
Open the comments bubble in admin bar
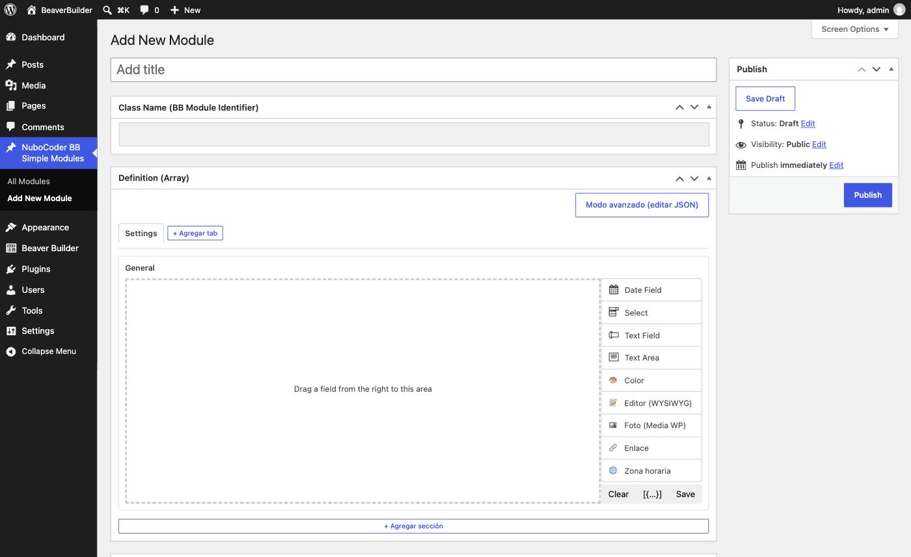pyautogui.click(x=149, y=10)
